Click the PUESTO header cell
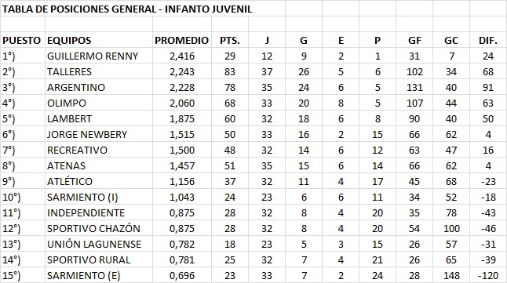 click(21, 41)
